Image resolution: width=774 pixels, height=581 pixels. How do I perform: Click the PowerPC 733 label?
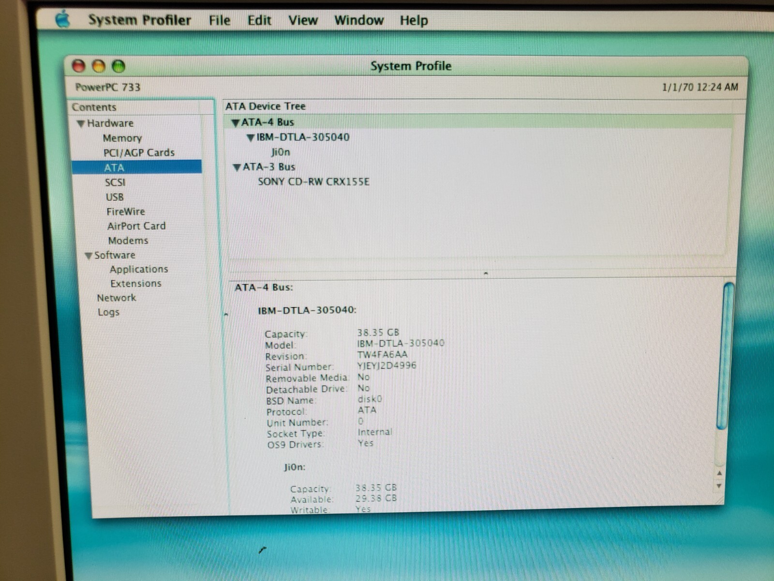[108, 87]
